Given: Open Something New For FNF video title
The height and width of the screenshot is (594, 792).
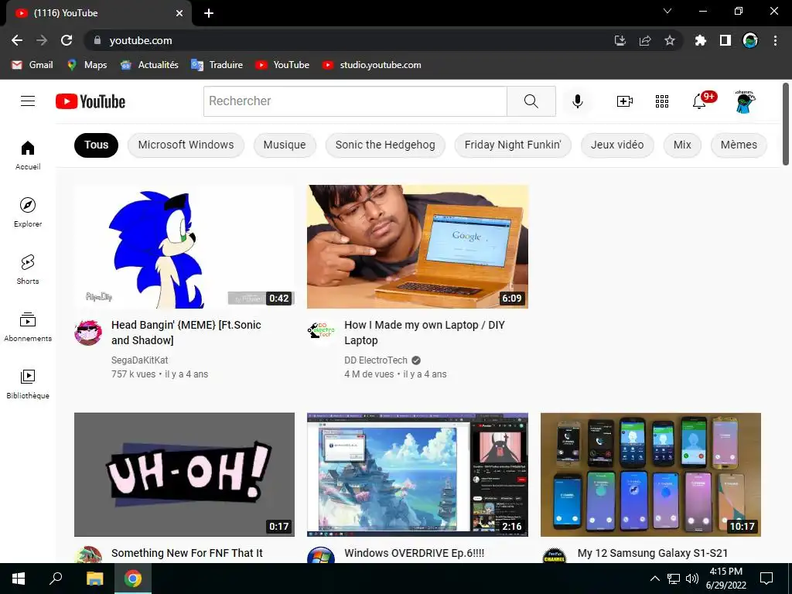Looking at the screenshot, I should (187, 554).
